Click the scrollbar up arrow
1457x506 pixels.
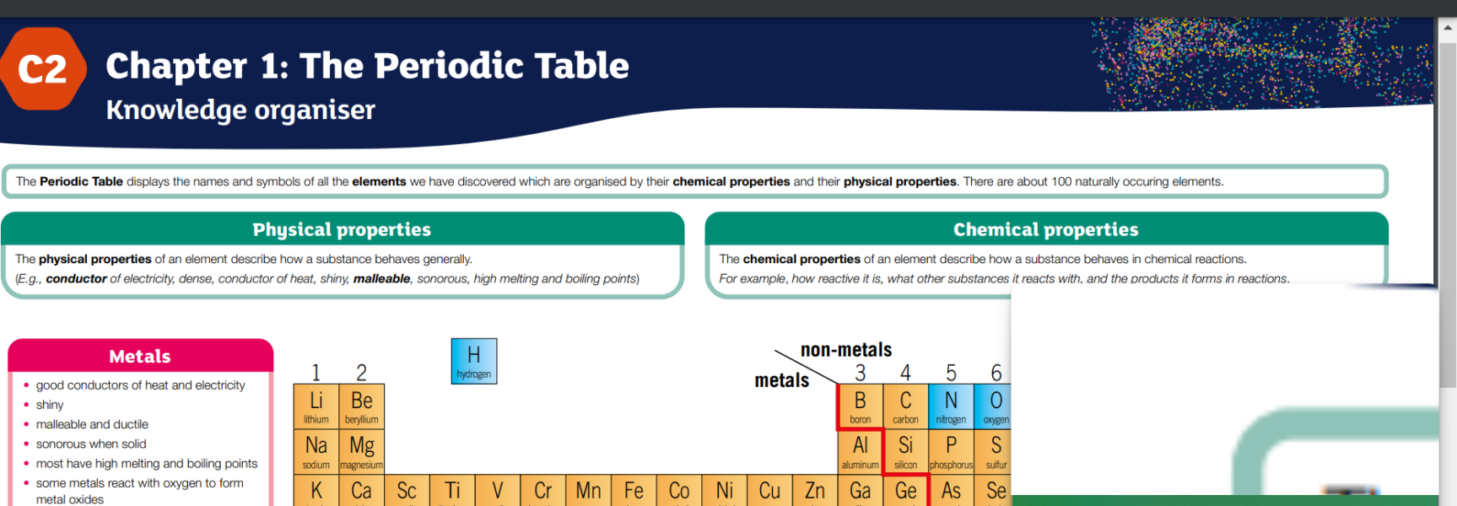1448,28
